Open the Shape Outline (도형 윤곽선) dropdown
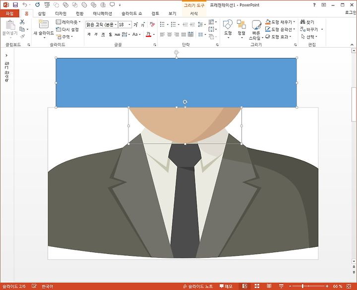 coord(280,29)
